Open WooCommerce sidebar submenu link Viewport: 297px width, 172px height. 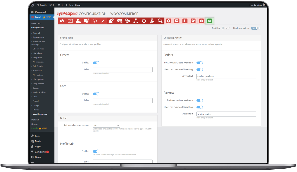pos(39,114)
